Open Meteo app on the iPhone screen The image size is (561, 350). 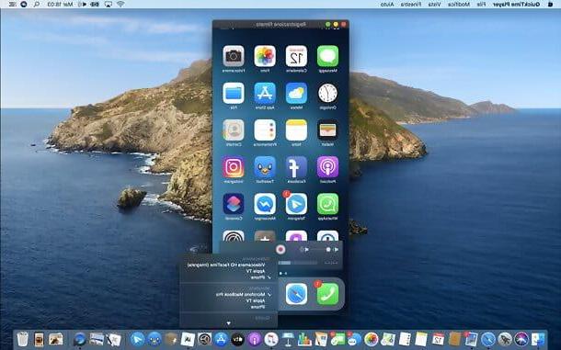[296, 94]
